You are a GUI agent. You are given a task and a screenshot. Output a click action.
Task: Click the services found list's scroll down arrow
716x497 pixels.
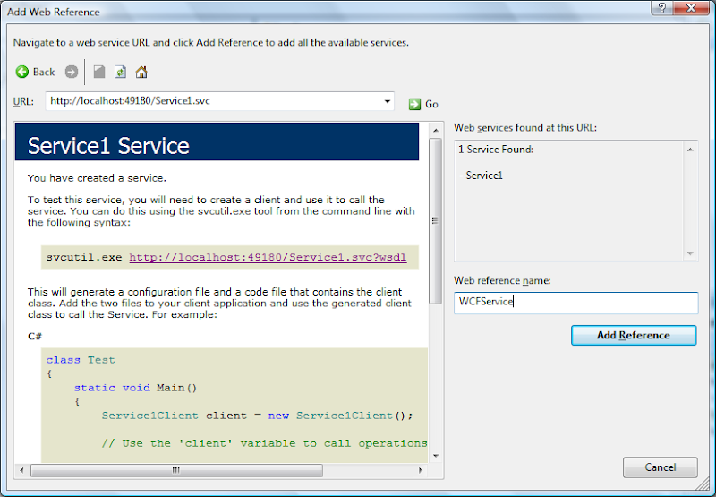click(x=690, y=253)
